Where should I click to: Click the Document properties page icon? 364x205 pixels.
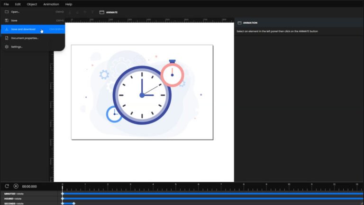[x=7, y=38]
